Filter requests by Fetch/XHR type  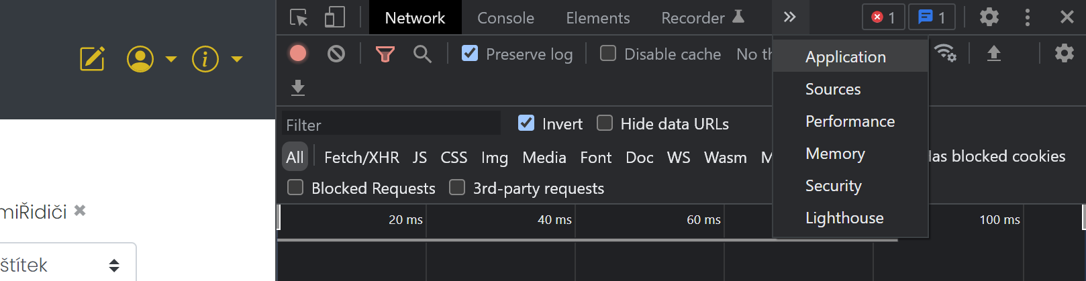361,158
